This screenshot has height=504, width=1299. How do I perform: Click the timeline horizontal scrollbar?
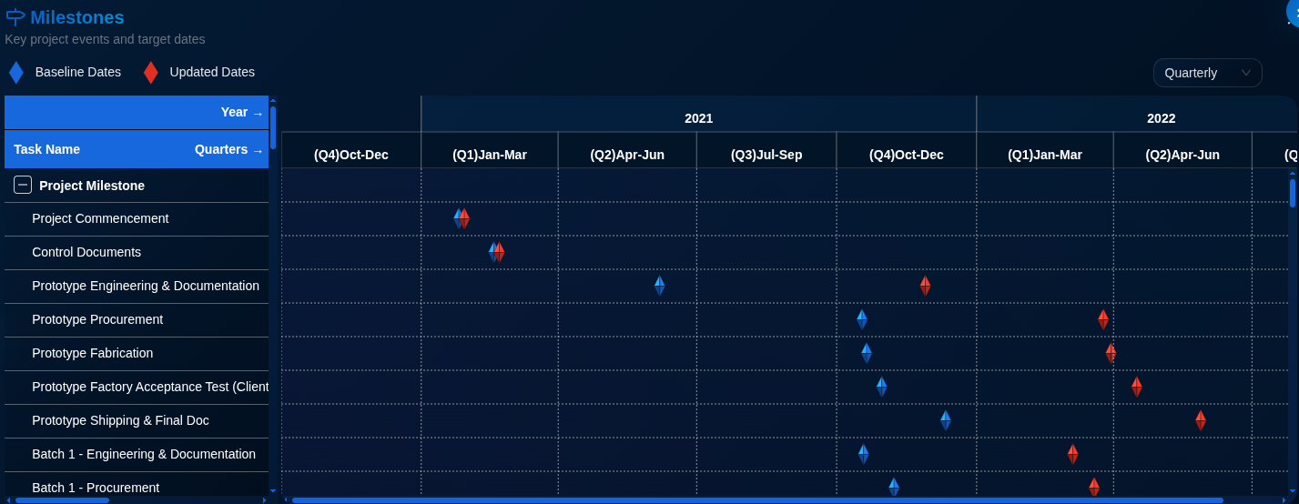756,499
